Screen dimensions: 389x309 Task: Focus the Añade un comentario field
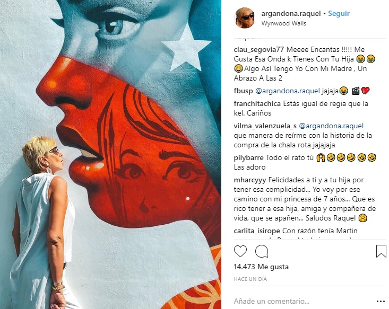click(x=303, y=302)
